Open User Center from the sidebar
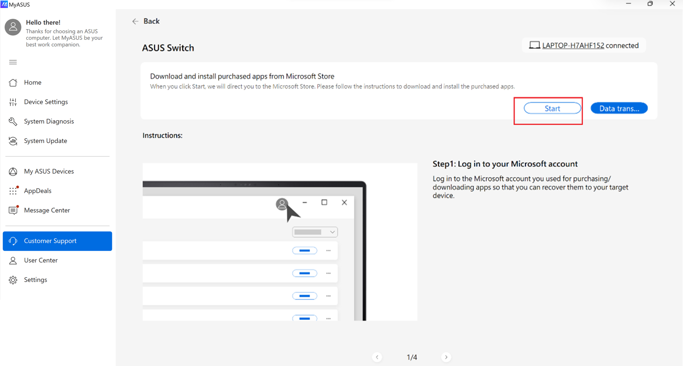 click(x=41, y=260)
